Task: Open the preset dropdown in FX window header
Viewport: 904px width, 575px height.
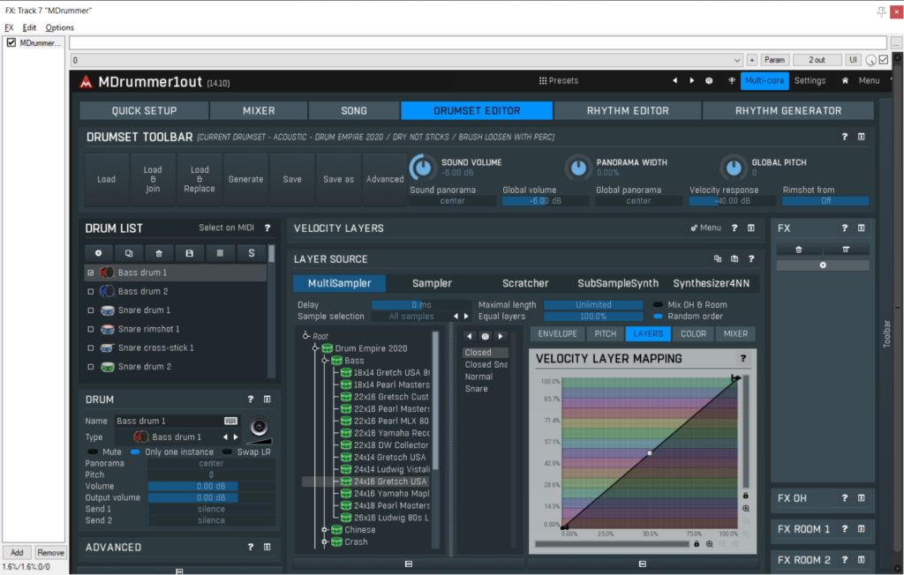Action: tap(737, 60)
